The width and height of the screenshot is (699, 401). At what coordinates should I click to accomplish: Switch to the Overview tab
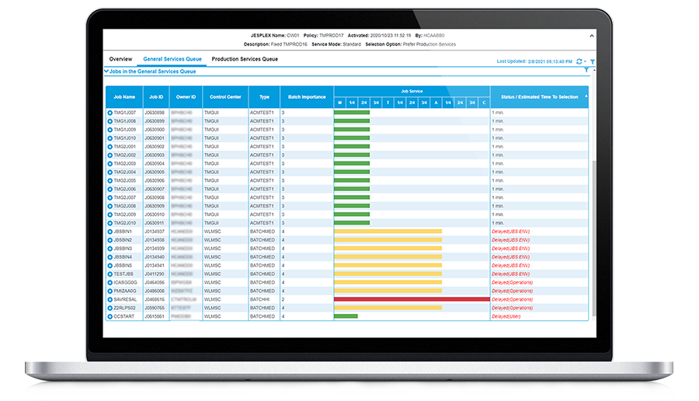pyautogui.click(x=120, y=59)
